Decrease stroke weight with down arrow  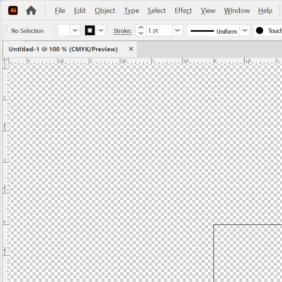(141, 33)
